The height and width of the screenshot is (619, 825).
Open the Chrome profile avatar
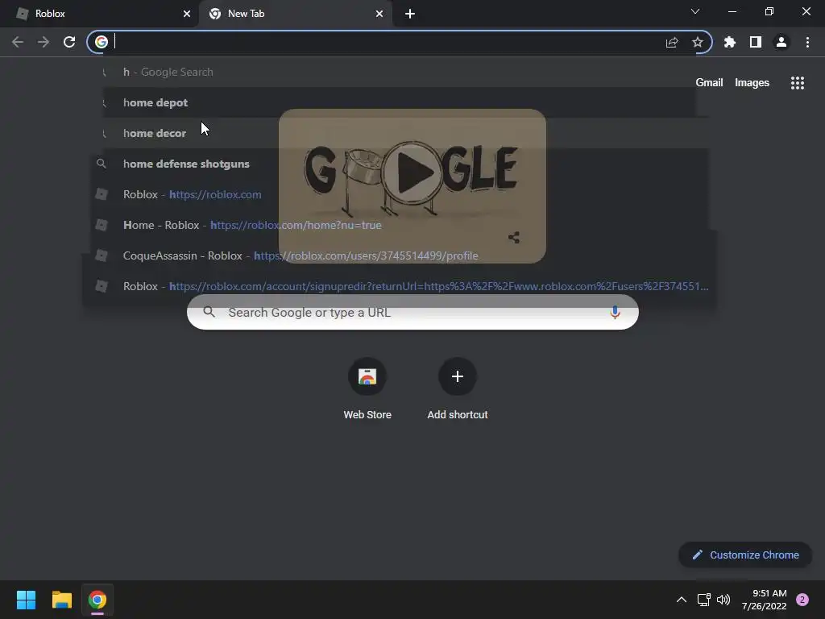(781, 42)
